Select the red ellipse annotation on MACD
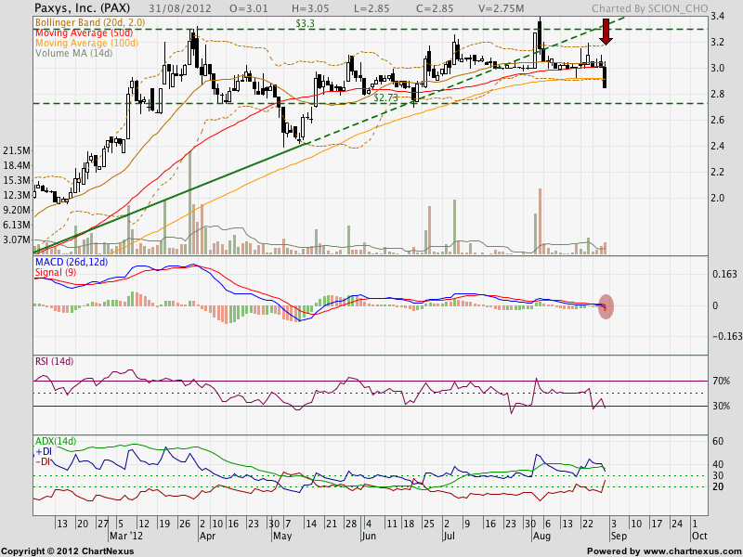 [606, 306]
